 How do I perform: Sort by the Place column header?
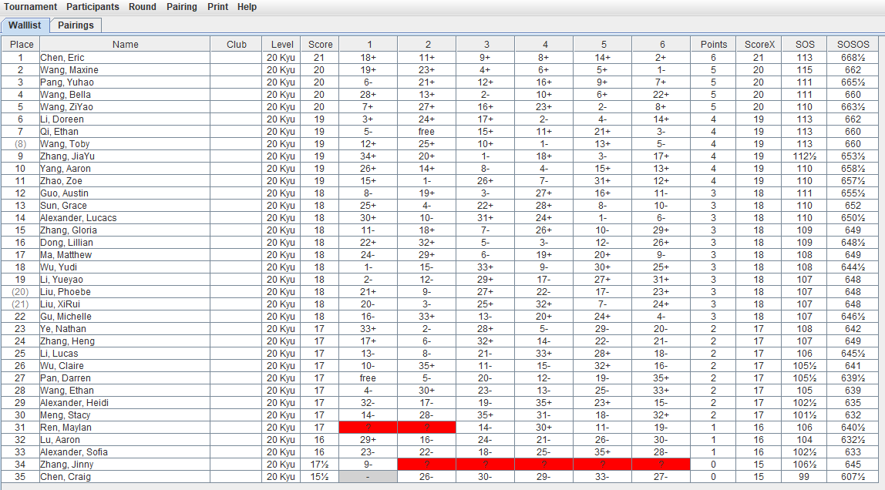tap(22, 45)
